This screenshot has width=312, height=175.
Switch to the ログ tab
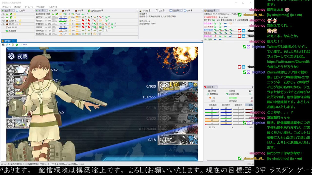[x=188, y=11]
